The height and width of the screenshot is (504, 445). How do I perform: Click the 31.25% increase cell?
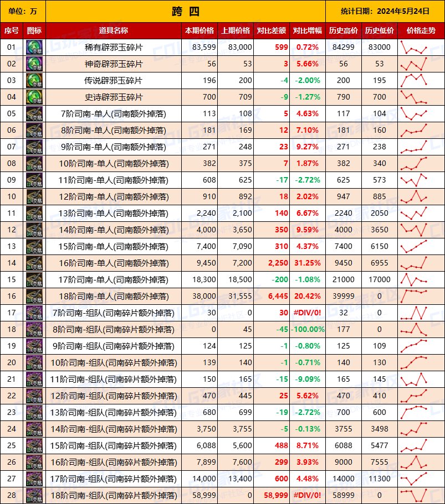coord(308,263)
